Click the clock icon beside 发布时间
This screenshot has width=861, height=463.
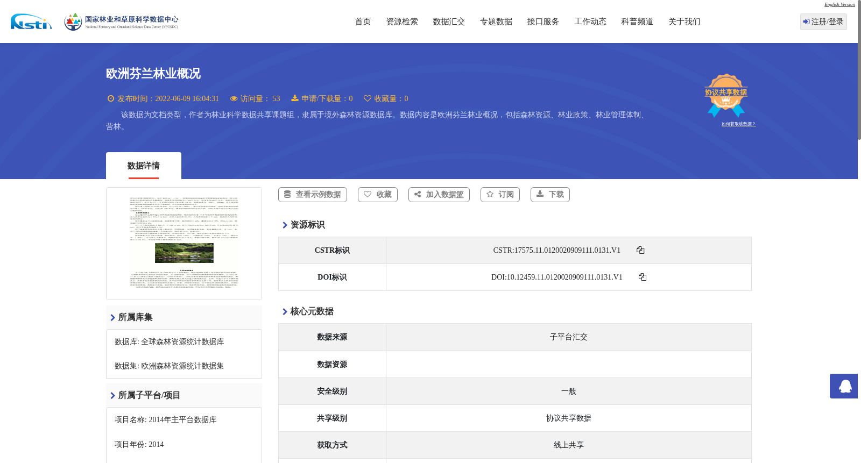(x=111, y=98)
